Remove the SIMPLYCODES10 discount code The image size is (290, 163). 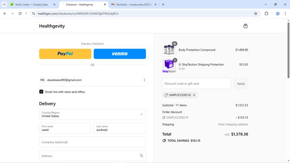194,95
